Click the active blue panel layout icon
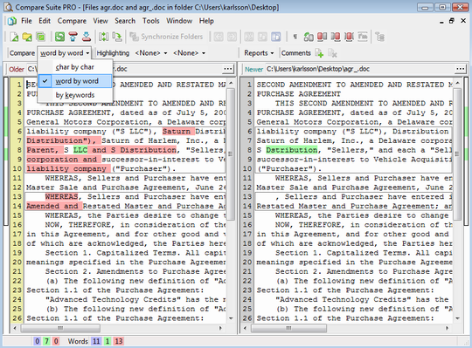The height and width of the screenshot is (348, 472). (x=275, y=37)
